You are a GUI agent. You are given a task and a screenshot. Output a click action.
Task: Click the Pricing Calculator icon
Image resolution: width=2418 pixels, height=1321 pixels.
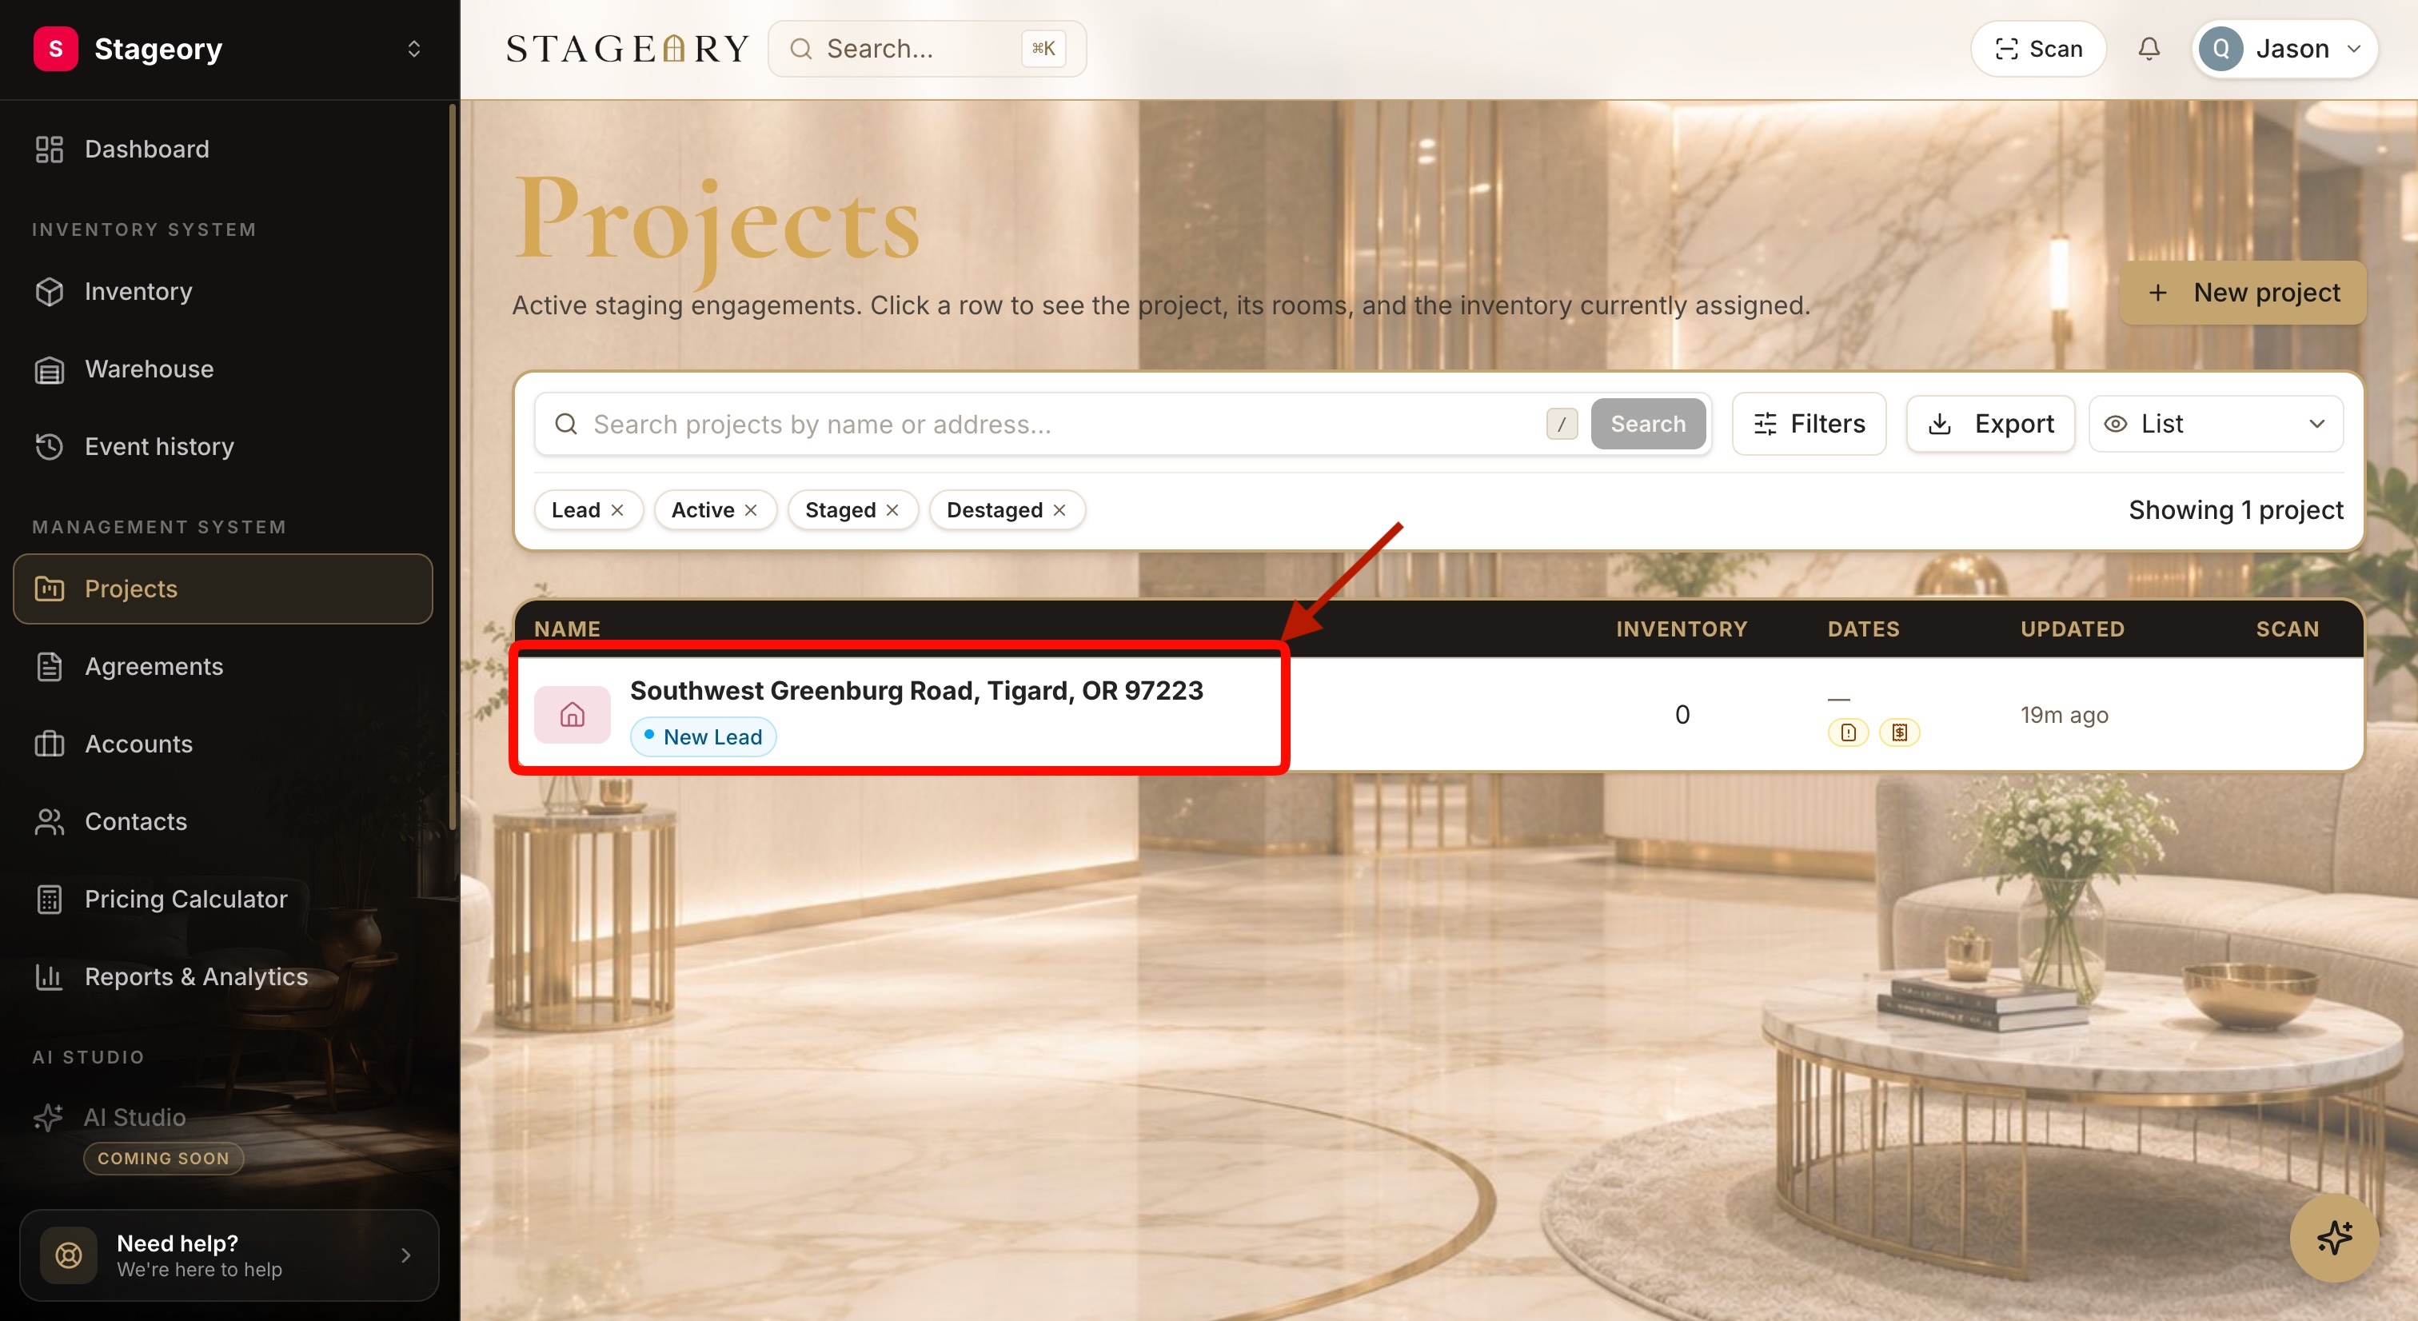(x=49, y=900)
